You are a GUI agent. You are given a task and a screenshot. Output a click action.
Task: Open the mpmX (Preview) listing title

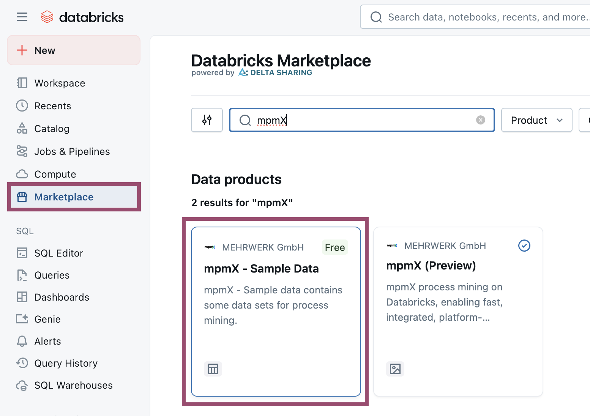point(431,265)
